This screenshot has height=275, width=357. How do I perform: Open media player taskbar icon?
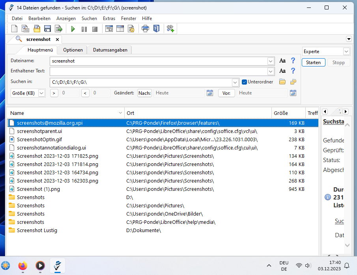40,266
